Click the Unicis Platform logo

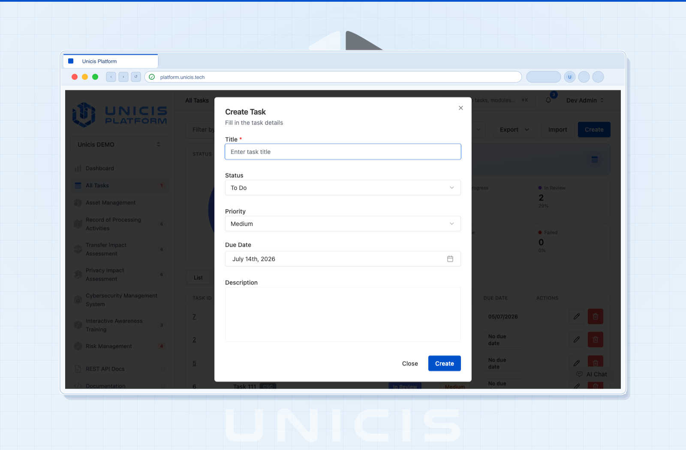[120, 114]
